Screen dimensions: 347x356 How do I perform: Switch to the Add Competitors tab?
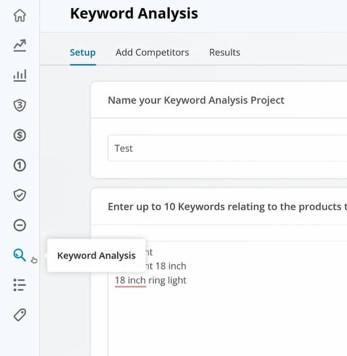pos(152,53)
